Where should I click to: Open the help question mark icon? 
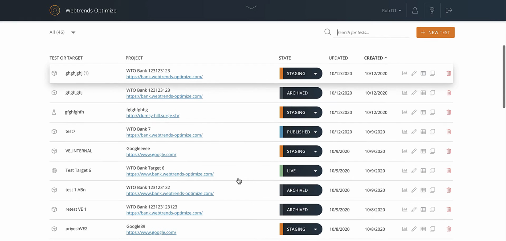click(x=432, y=10)
